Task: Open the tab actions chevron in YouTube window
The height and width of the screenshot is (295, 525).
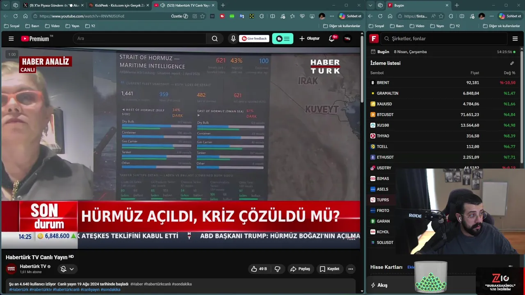Action: [5, 5]
